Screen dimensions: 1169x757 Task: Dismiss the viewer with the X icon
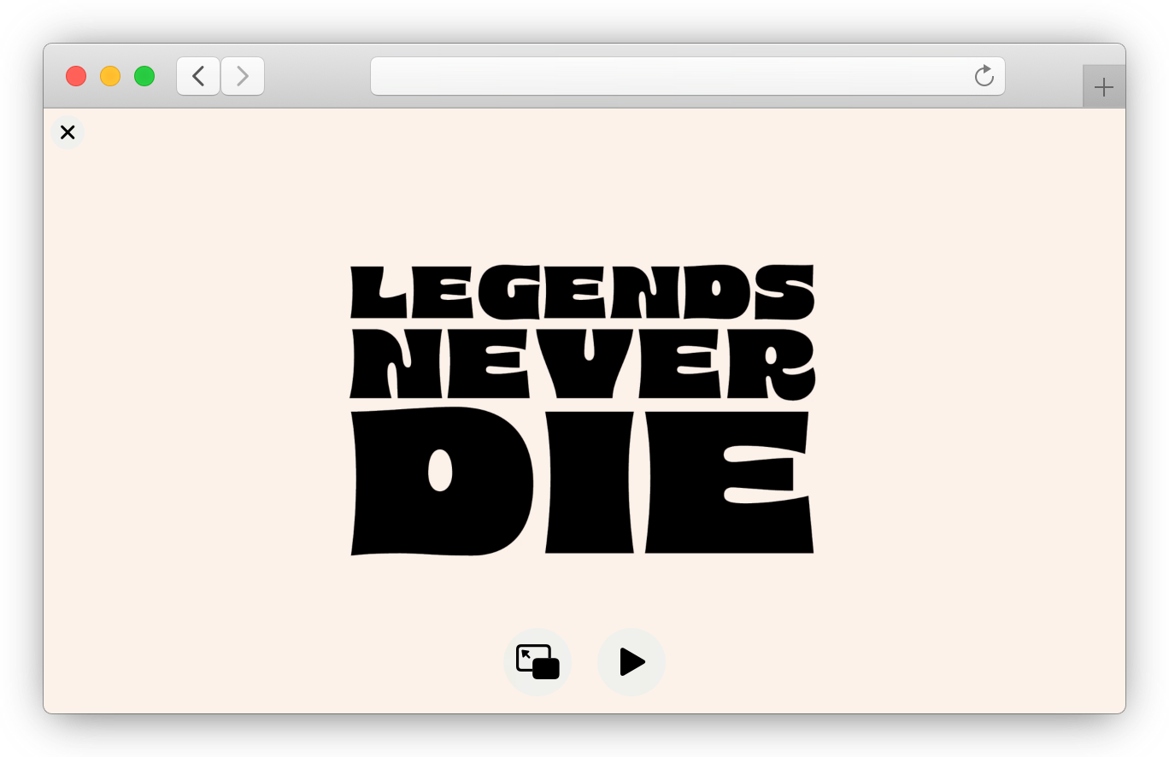pyautogui.click(x=68, y=132)
